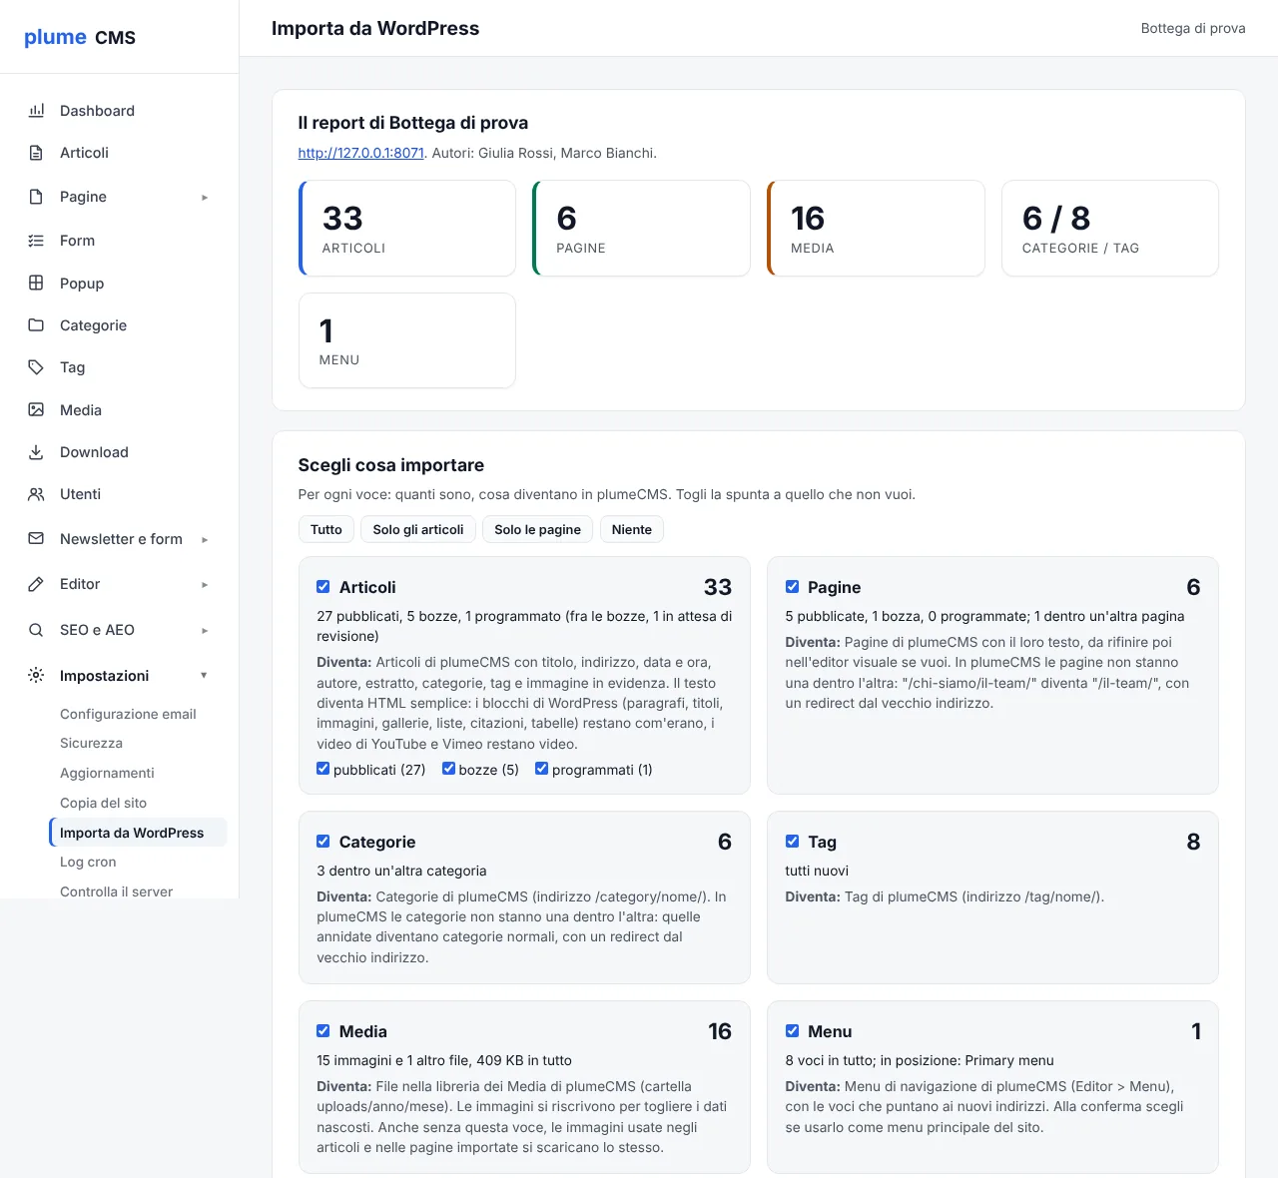Select the Niente preset button

[632, 529]
